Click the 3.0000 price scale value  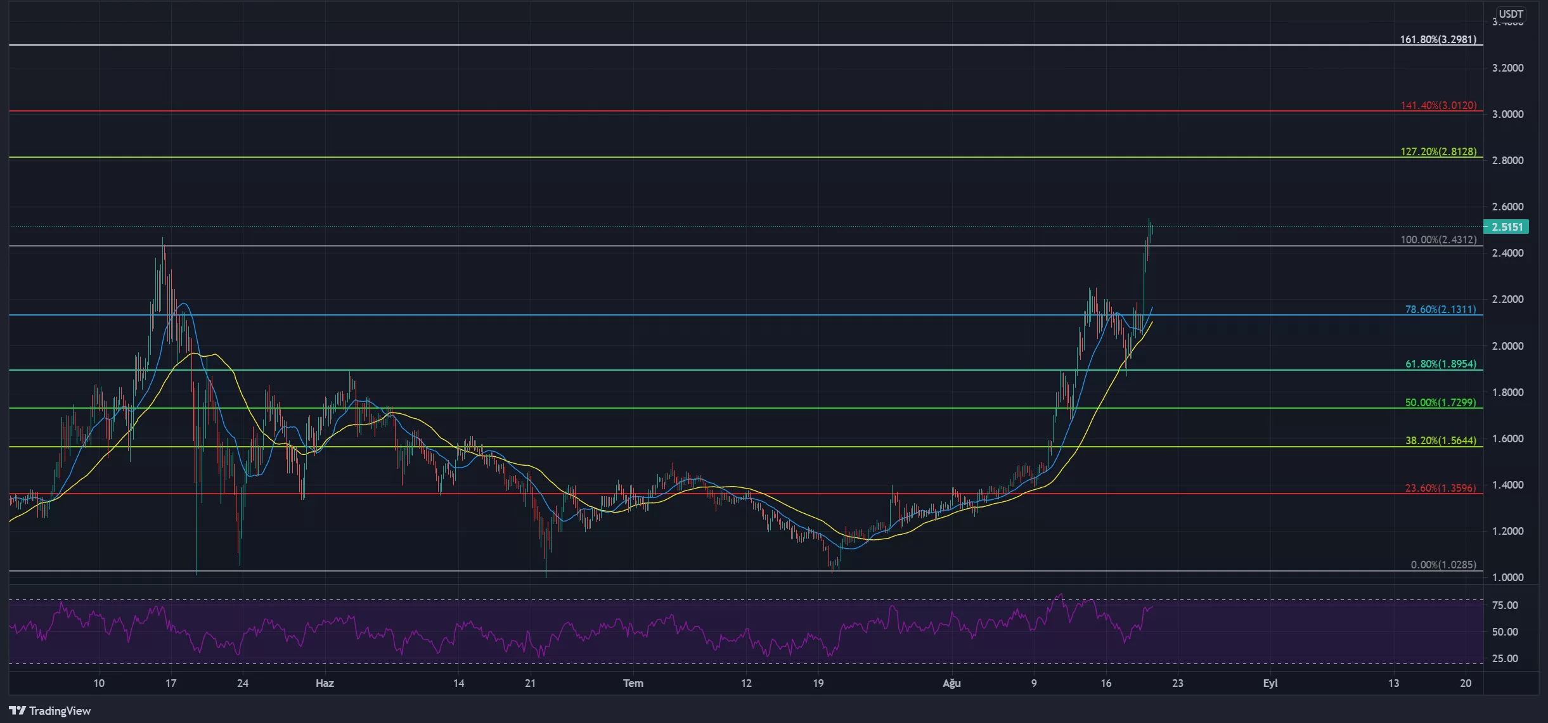coord(1507,114)
